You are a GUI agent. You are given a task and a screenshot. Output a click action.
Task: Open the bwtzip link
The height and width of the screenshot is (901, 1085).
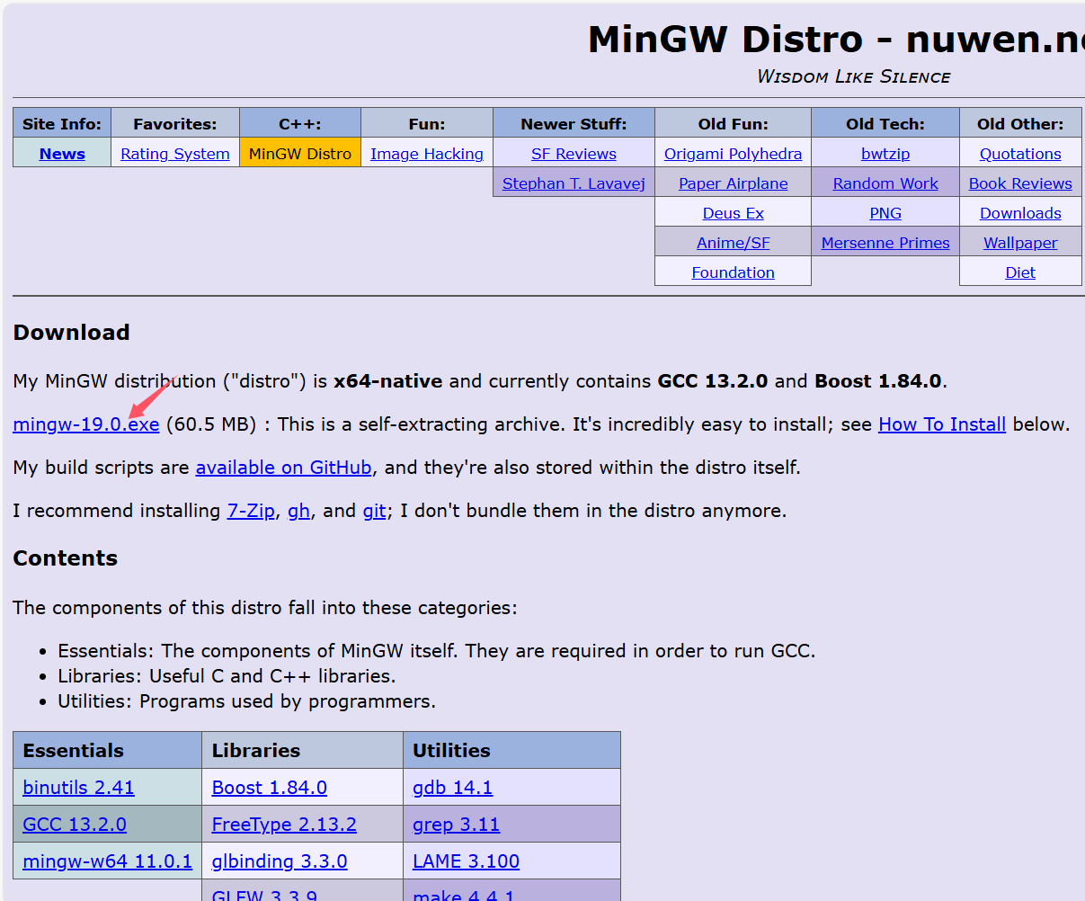(885, 154)
